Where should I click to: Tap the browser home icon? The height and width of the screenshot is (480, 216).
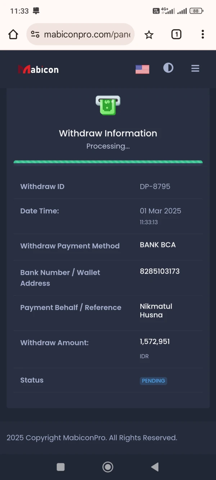13,35
